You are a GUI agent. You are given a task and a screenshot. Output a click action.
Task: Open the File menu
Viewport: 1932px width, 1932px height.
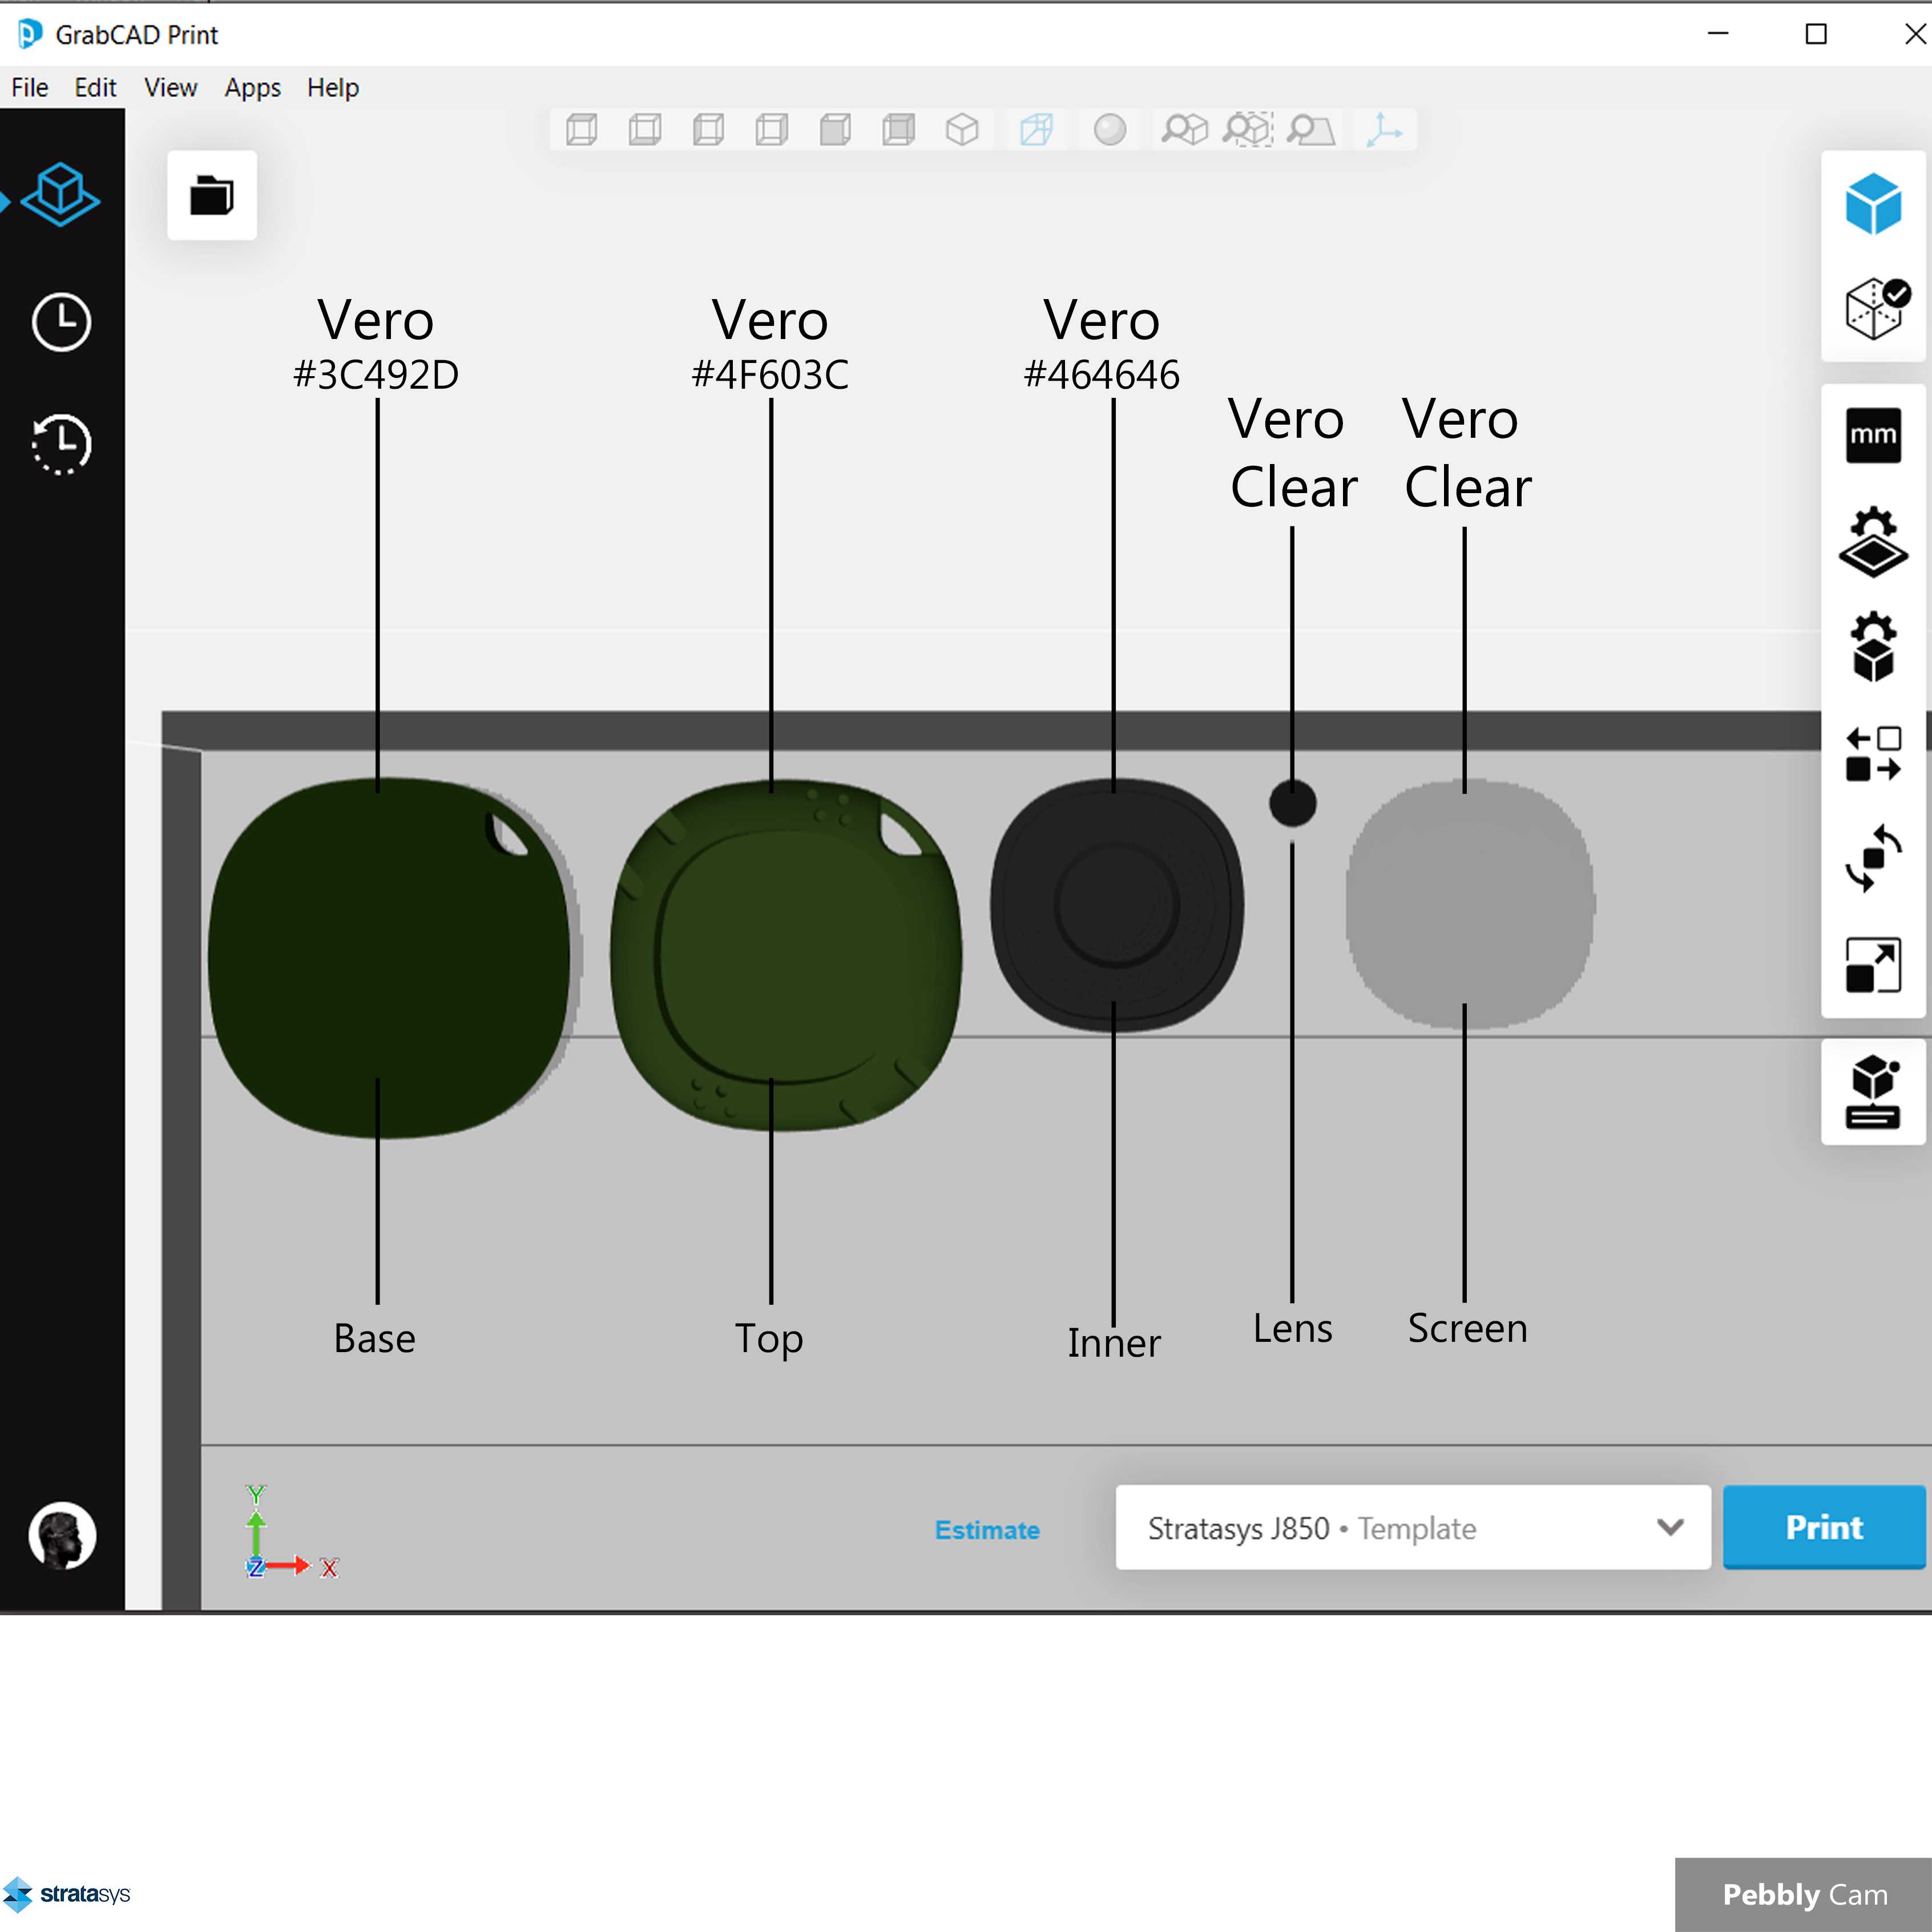[x=30, y=88]
